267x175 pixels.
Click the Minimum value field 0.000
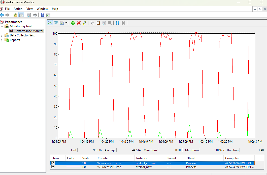click(170, 150)
